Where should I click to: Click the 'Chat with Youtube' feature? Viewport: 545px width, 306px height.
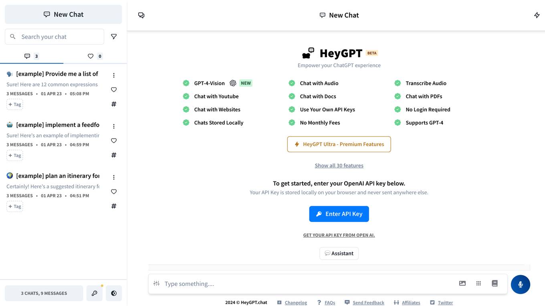(216, 97)
